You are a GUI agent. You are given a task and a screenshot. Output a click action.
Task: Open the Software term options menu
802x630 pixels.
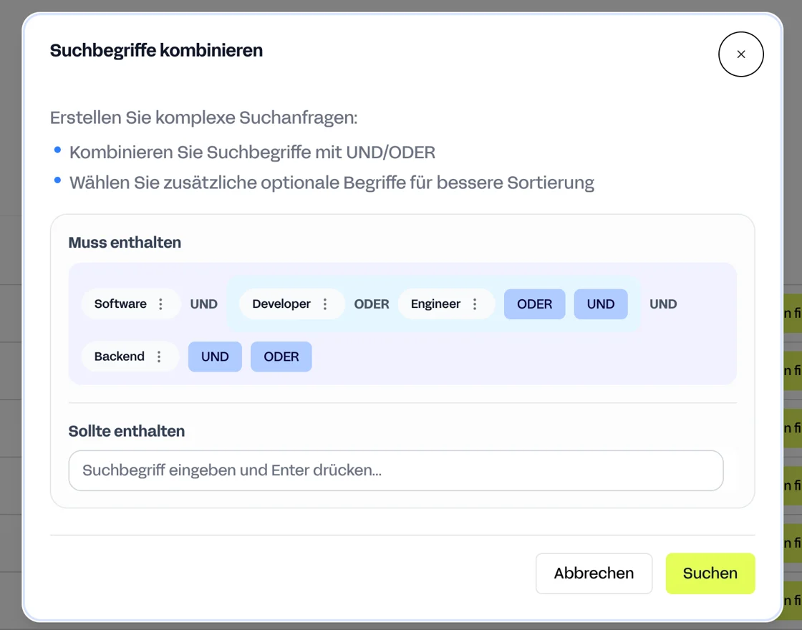click(160, 304)
